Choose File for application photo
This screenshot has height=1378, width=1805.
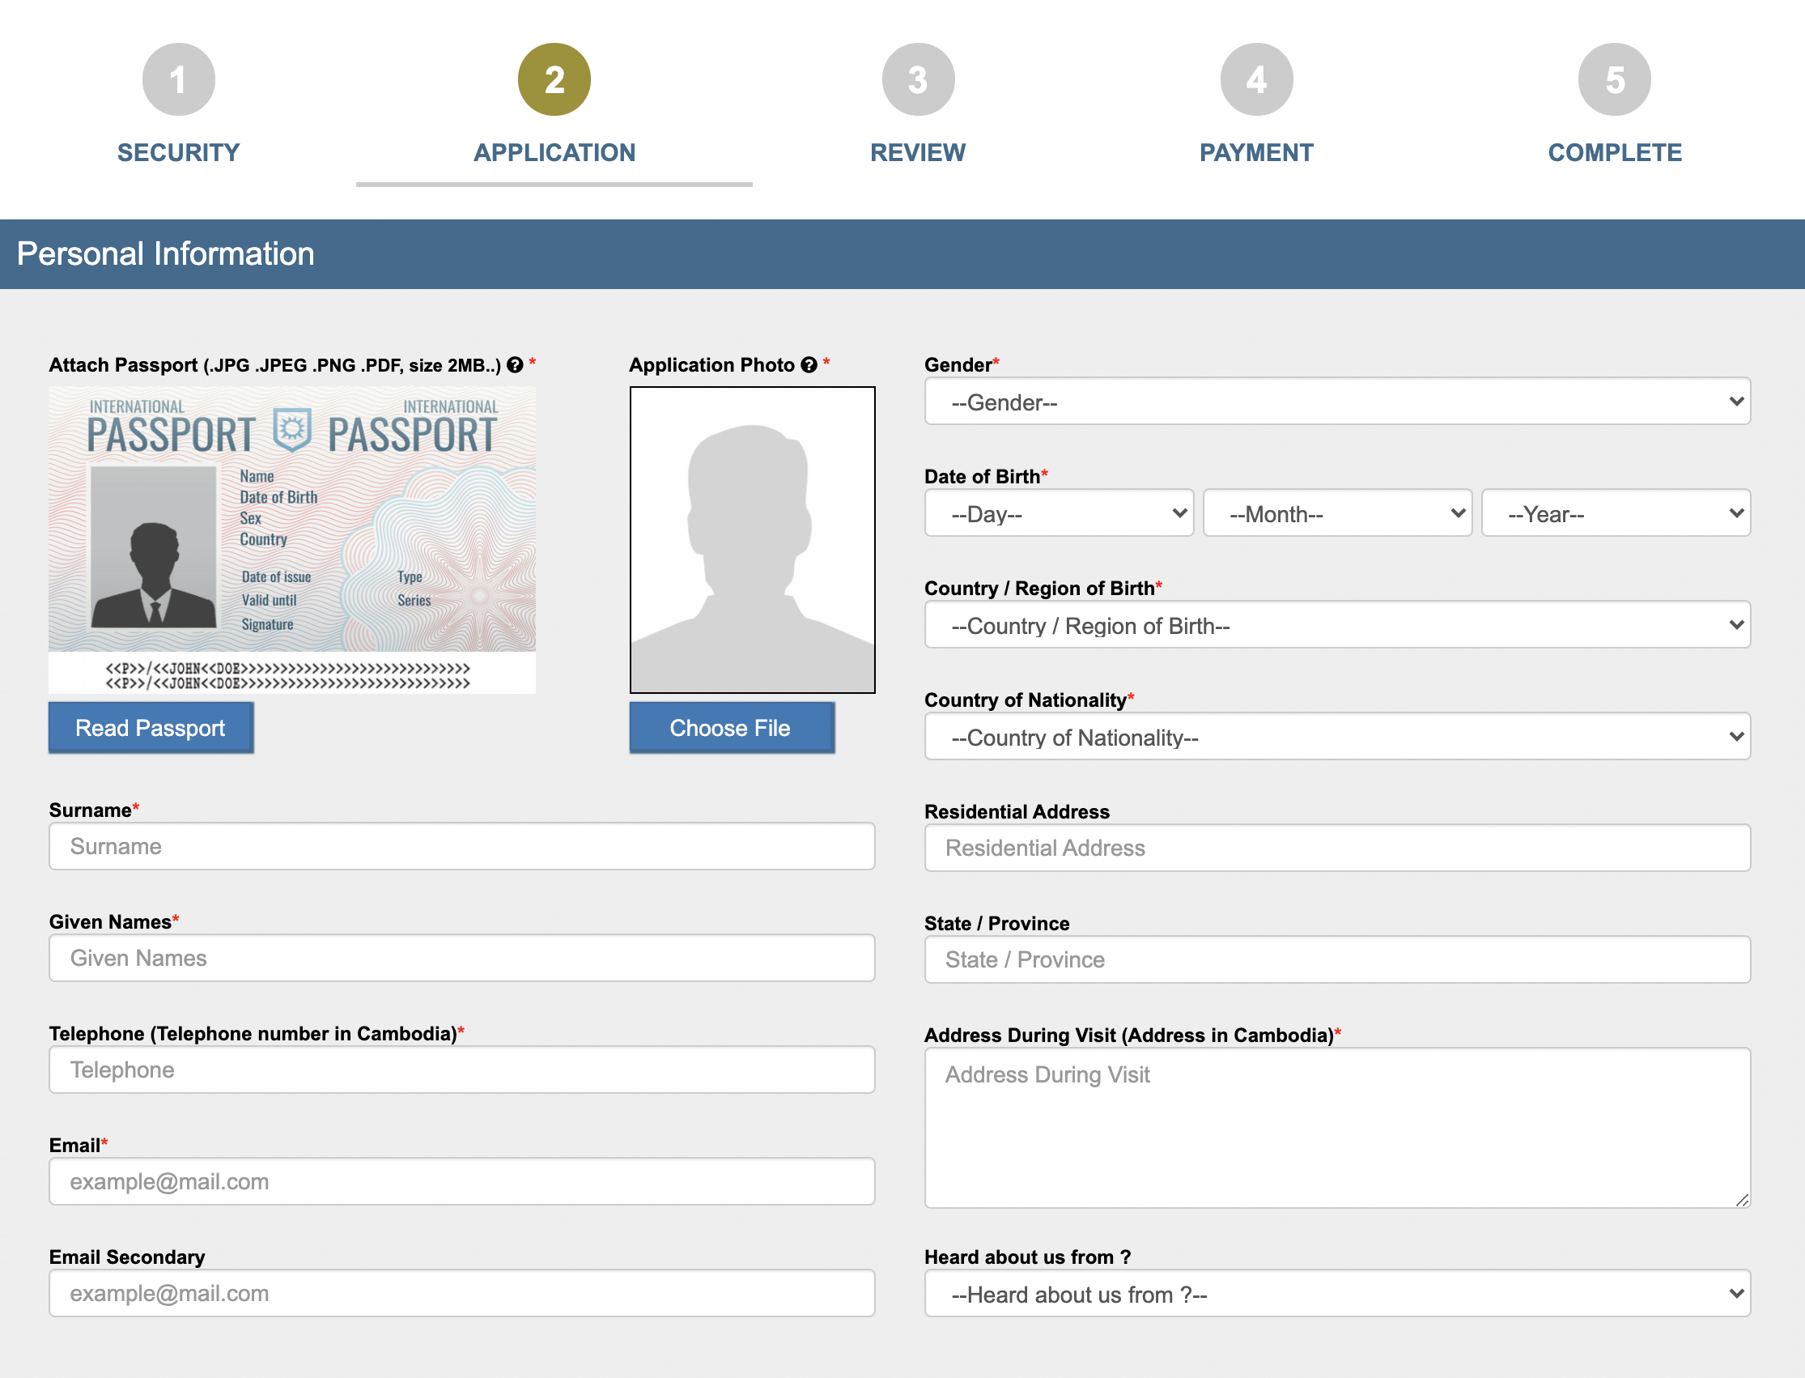click(x=729, y=728)
